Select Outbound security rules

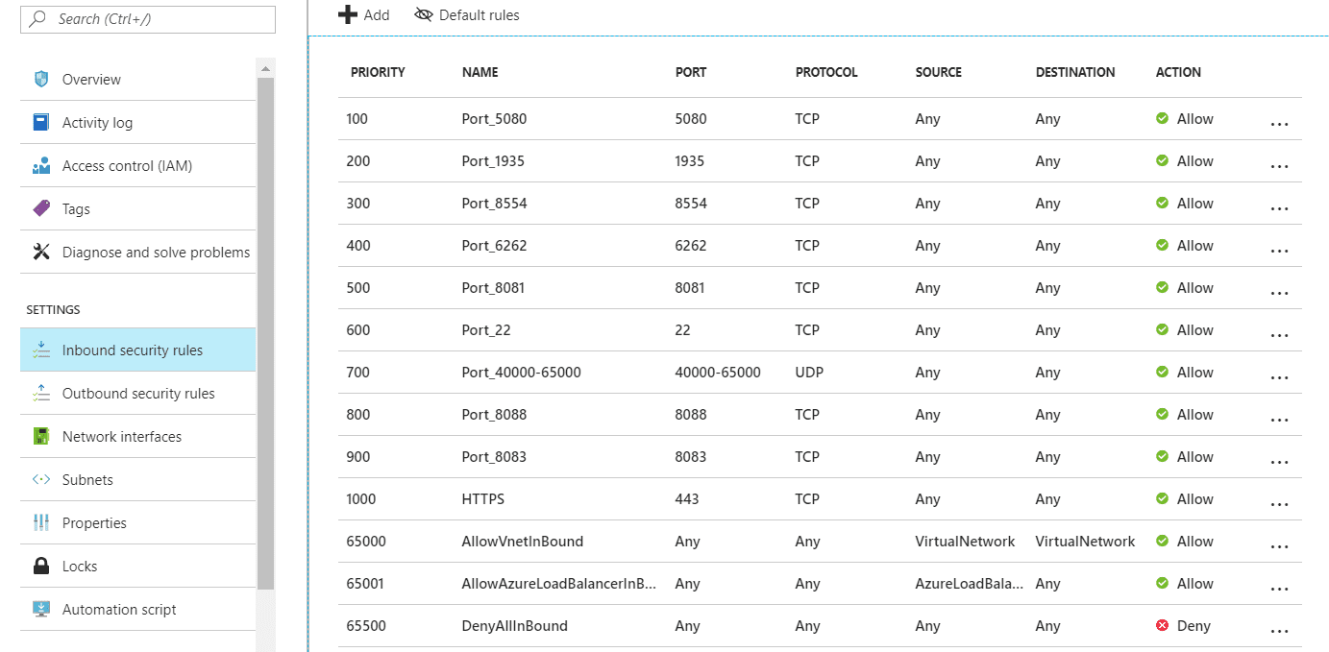[x=138, y=393]
